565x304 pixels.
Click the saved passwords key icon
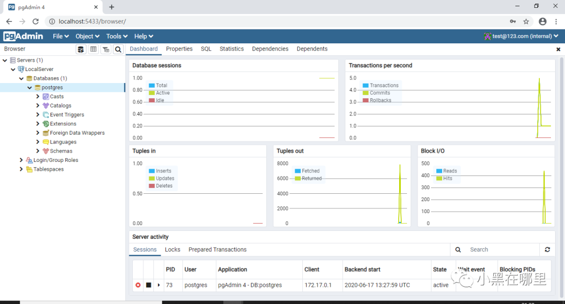click(513, 21)
